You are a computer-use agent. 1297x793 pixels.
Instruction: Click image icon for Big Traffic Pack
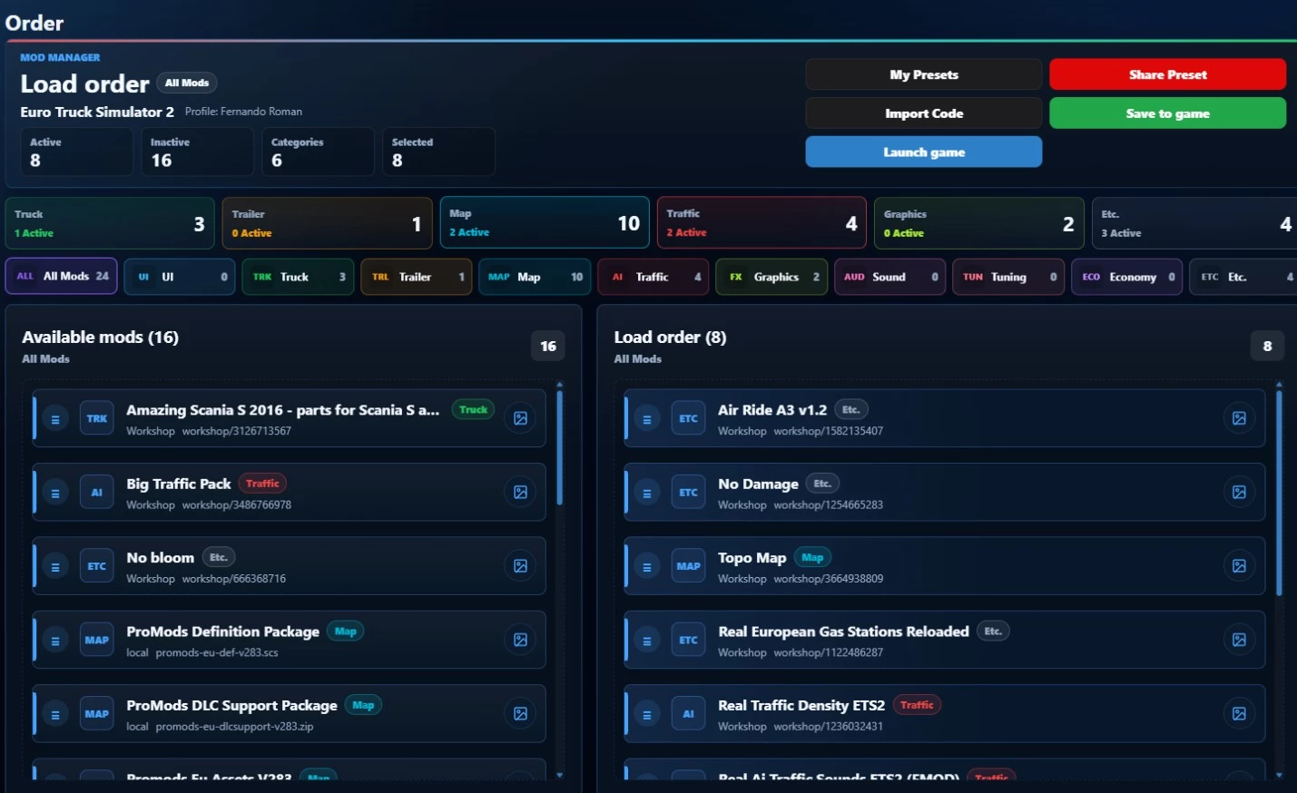point(520,492)
